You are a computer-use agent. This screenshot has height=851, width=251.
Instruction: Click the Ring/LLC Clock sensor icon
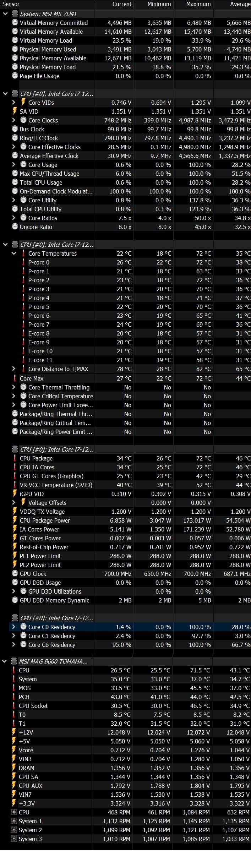coord(15,138)
